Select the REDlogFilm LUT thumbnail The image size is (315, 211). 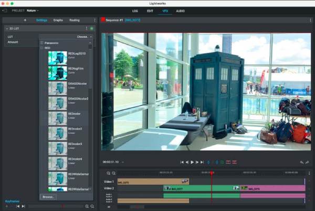pyautogui.click(x=57, y=73)
